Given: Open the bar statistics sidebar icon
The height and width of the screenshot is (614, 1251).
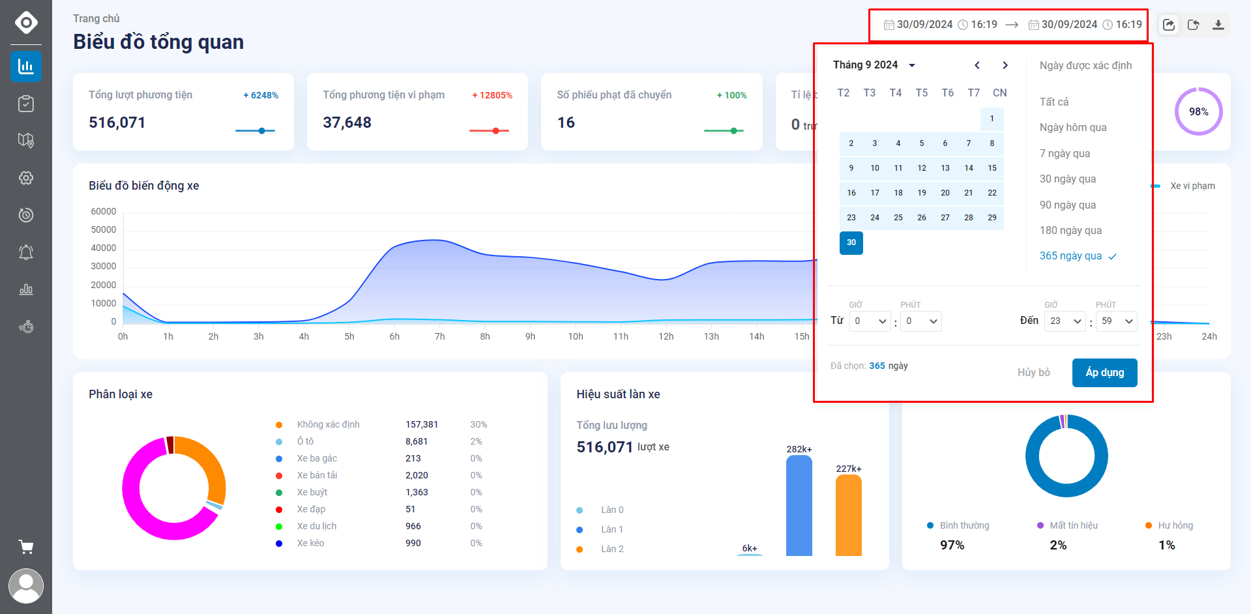Looking at the screenshot, I should point(26,289).
